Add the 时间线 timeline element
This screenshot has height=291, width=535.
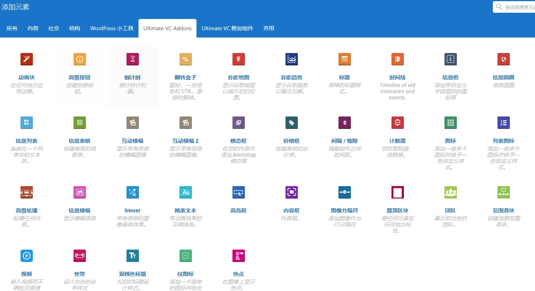point(397,59)
